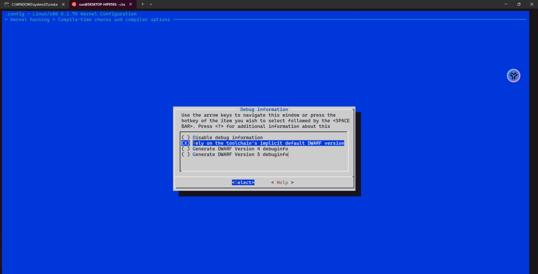
Task: Close the cmd.exe terminal tab
Action: pyautogui.click(x=63, y=4)
